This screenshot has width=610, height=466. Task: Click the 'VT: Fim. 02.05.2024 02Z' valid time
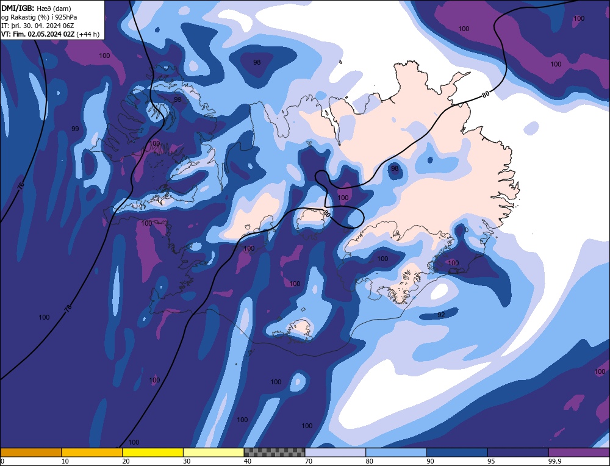38,34
